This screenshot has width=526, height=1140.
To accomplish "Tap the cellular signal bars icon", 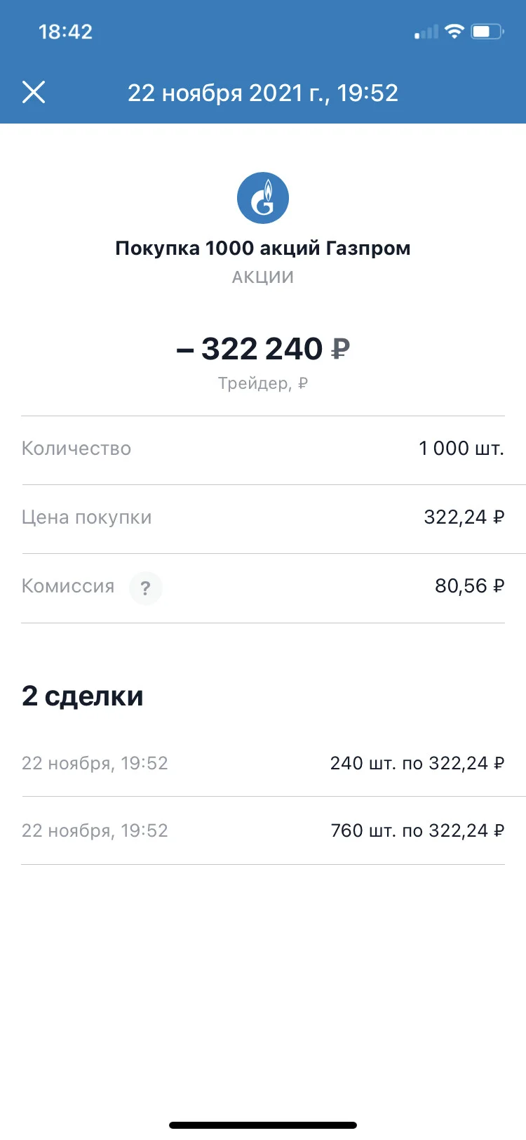I will pos(426,32).
